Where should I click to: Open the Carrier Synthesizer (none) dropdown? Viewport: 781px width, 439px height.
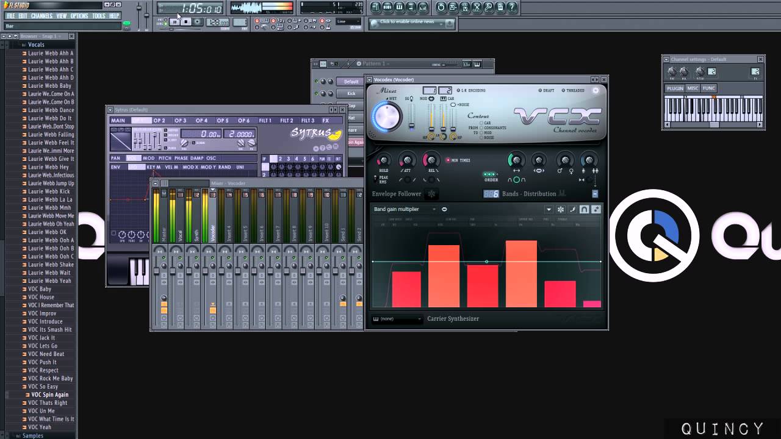point(397,318)
